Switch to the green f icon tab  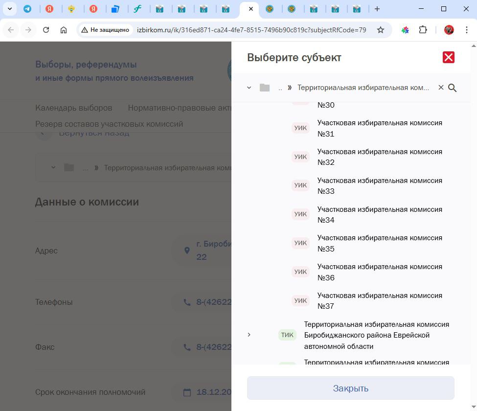coord(137,9)
